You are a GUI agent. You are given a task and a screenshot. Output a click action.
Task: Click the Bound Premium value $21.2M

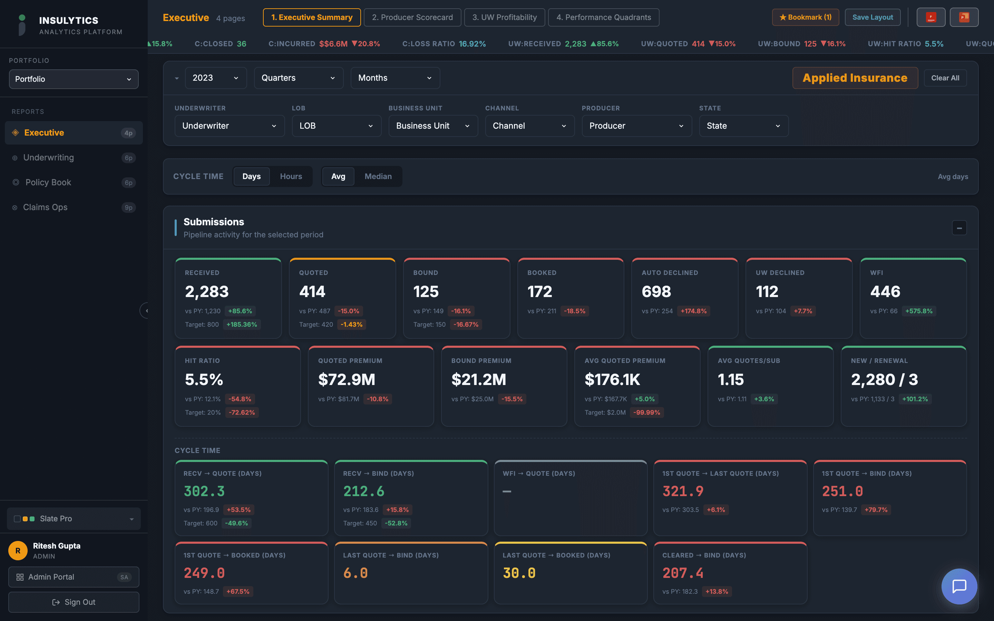[x=478, y=379]
